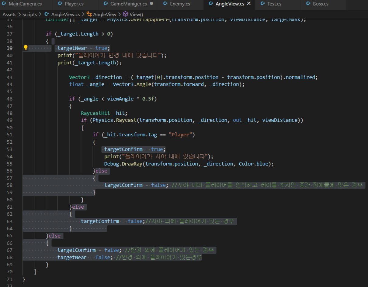This screenshot has width=368, height=287.
Task: Click 'Physics.Raycast' on line 49
Action: pos(114,120)
